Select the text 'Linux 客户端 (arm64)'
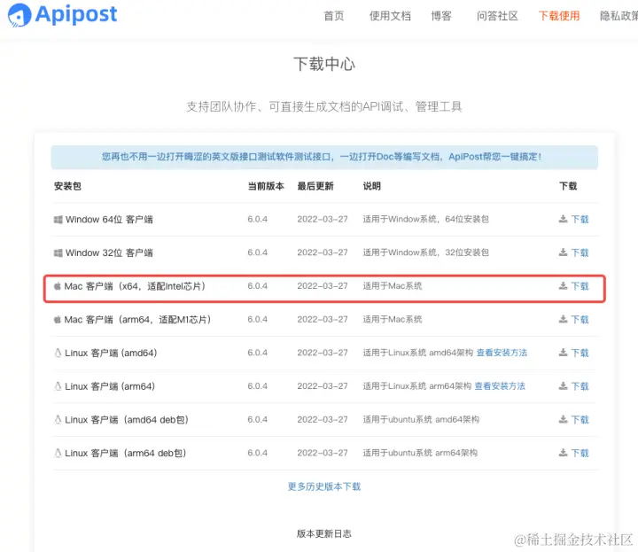 point(110,386)
